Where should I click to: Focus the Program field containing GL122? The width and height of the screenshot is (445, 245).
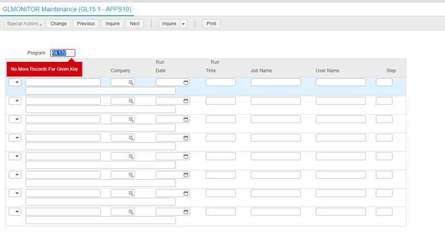coord(63,53)
